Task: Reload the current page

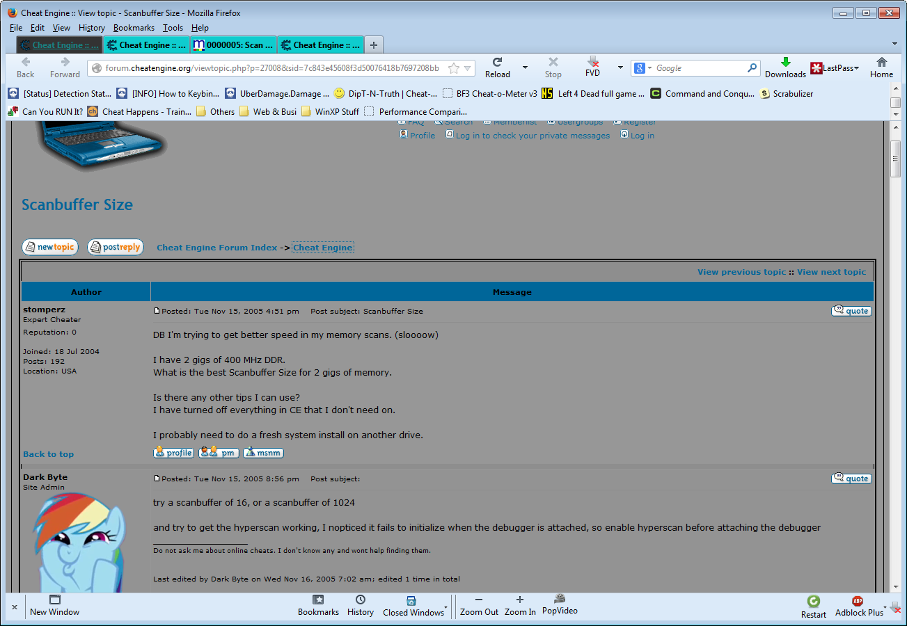Action: [497, 67]
